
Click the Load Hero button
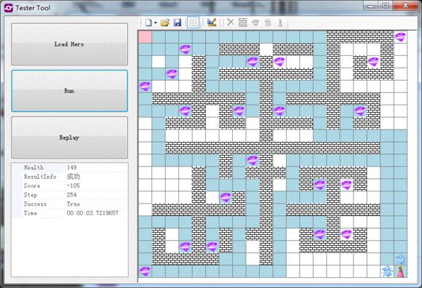click(69, 44)
